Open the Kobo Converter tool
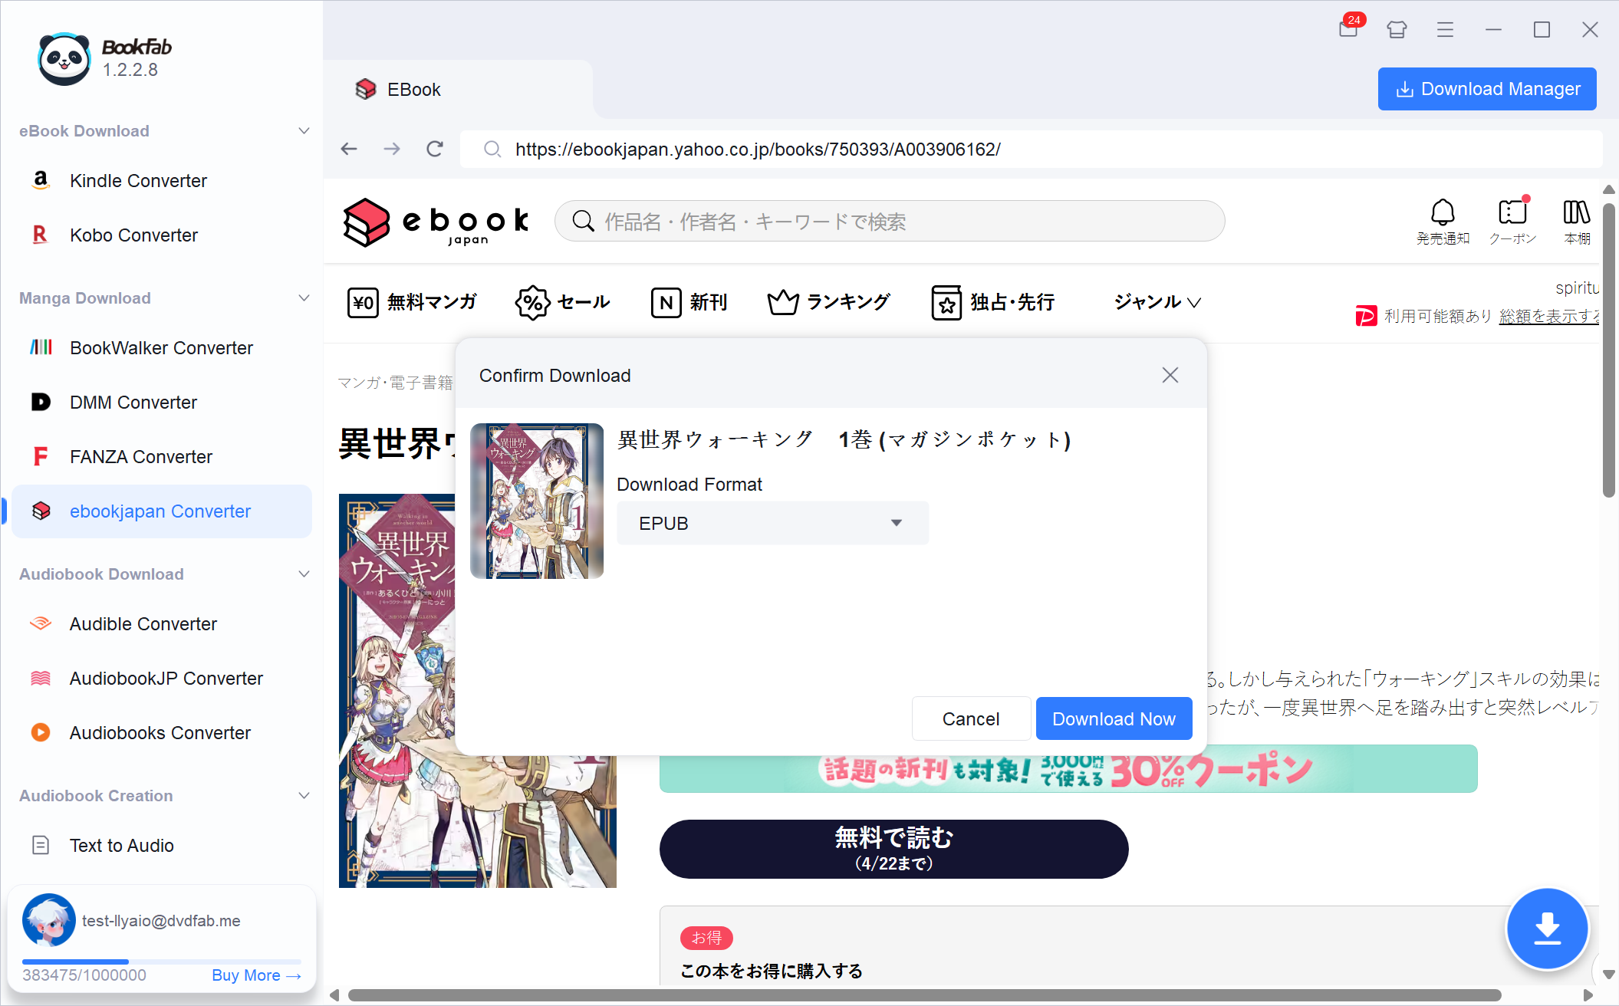Viewport: 1619px width, 1006px height. click(133, 235)
